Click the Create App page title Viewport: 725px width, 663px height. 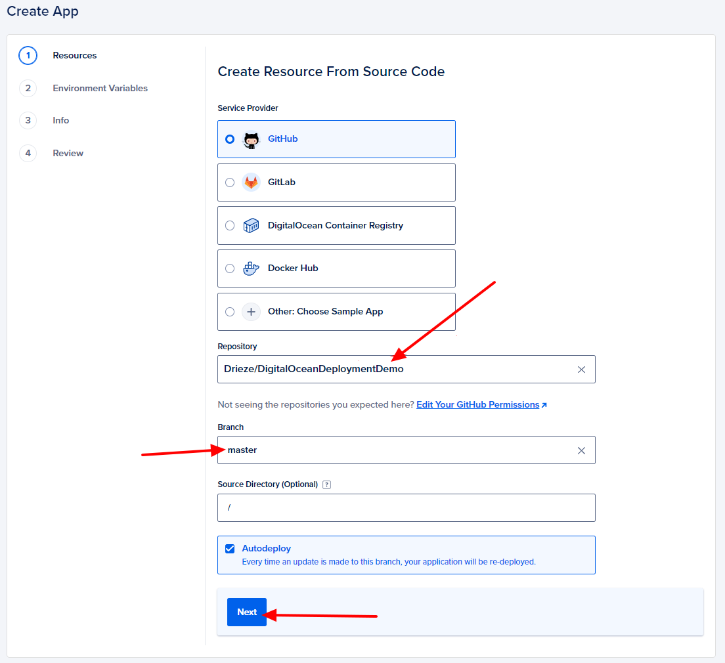(x=43, y=11)
